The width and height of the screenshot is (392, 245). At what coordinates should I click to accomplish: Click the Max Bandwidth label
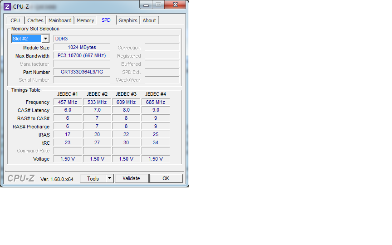point(32,56)
